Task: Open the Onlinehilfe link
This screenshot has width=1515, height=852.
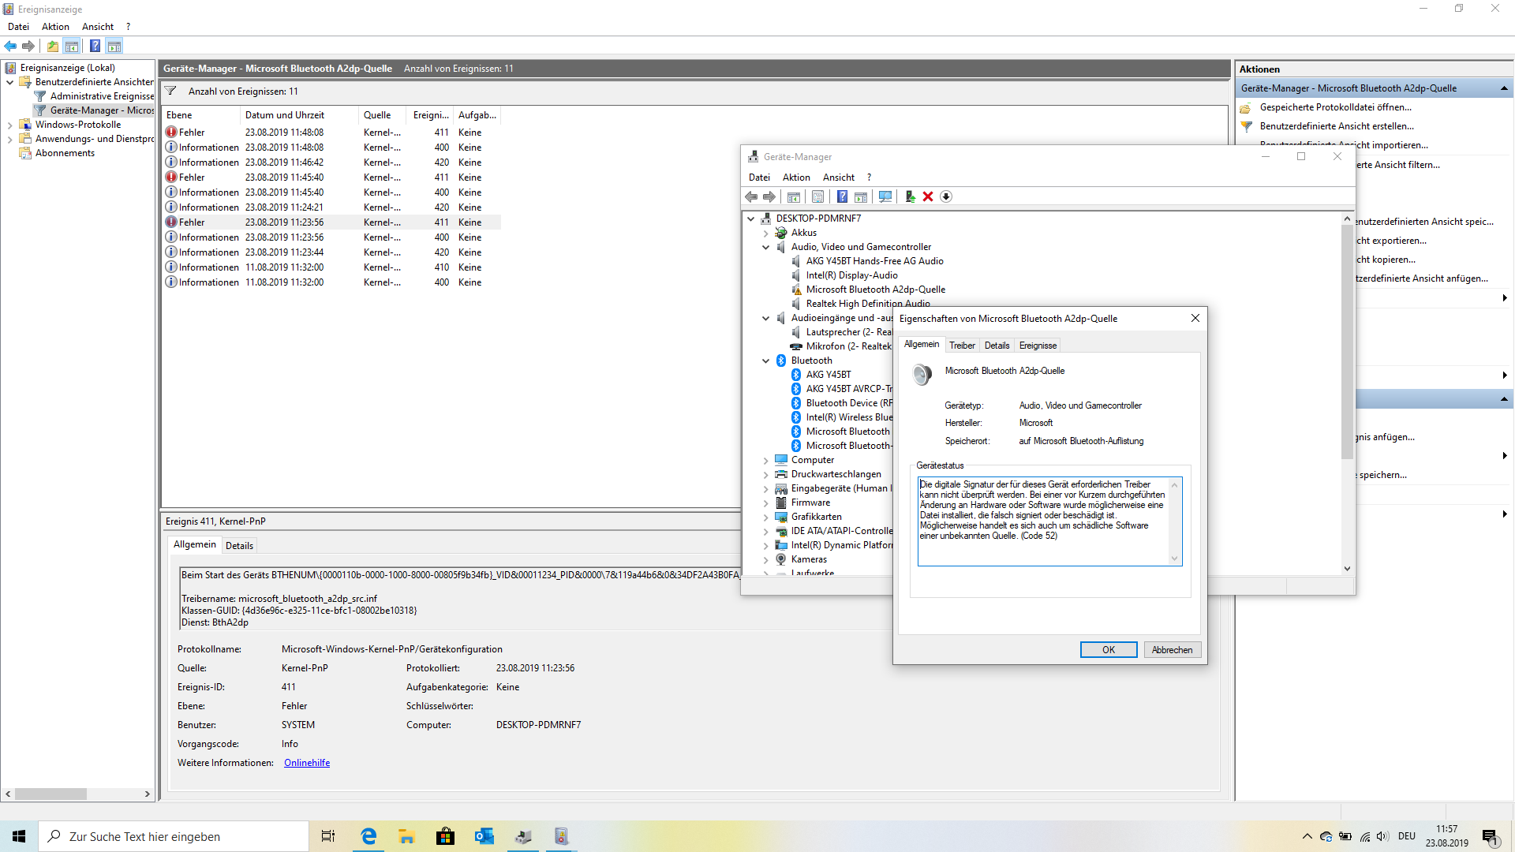Action: pyautogui.click(x=307, y=763)
